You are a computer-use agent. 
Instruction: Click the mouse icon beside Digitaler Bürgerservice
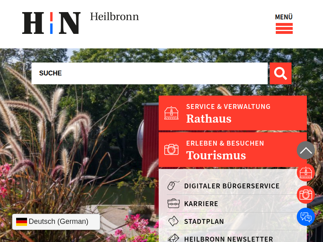[173, 186]
